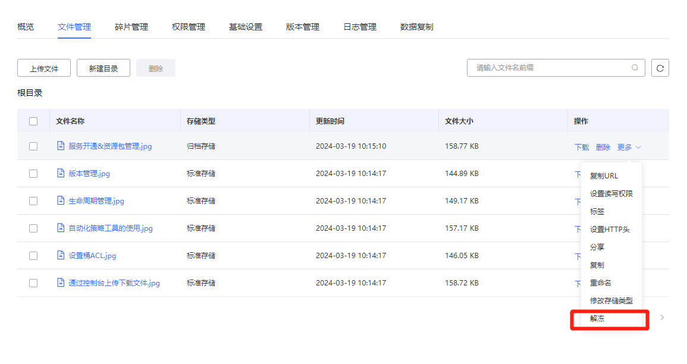Screen dimensions: 687x364
Task: Check the box for 通过控制台上传下载文件.jpg
Action: tap(33, 283)
